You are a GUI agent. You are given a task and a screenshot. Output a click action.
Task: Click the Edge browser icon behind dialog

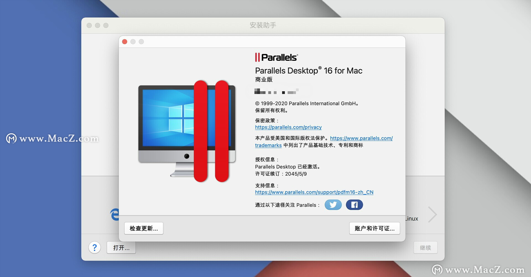point(115,215)
